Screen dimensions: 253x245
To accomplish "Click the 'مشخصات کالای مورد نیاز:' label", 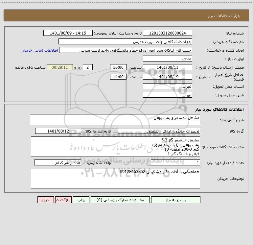I will (x=223, y=147).
